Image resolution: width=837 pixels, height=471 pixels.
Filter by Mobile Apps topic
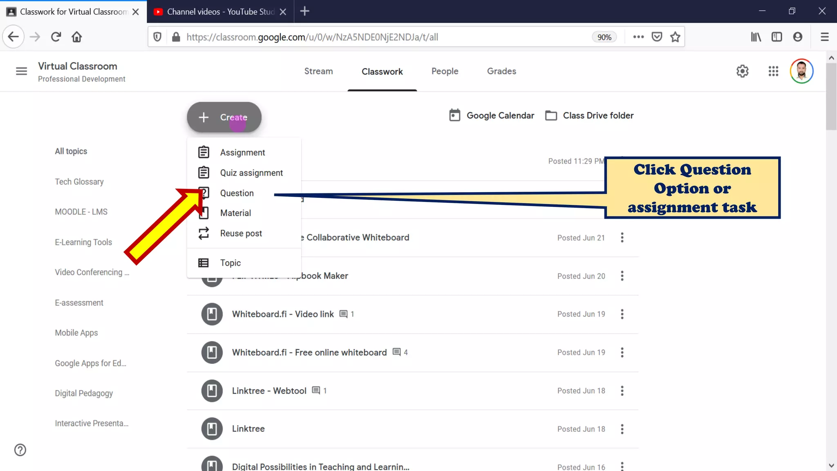(x=76, y=333)
